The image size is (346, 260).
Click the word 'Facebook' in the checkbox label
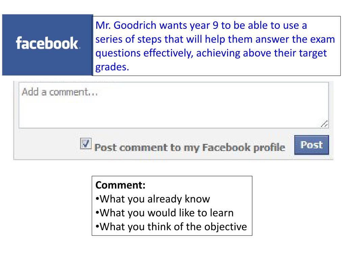tap(226, 147)
